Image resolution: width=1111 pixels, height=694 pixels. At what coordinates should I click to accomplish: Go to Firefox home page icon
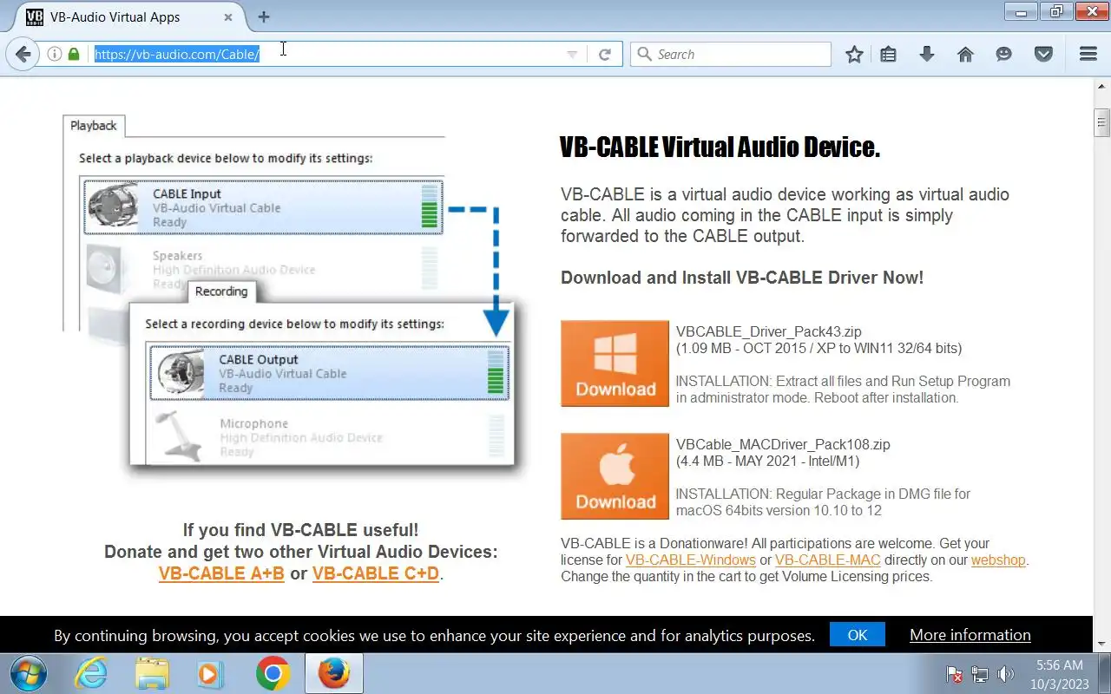point(965,54)
